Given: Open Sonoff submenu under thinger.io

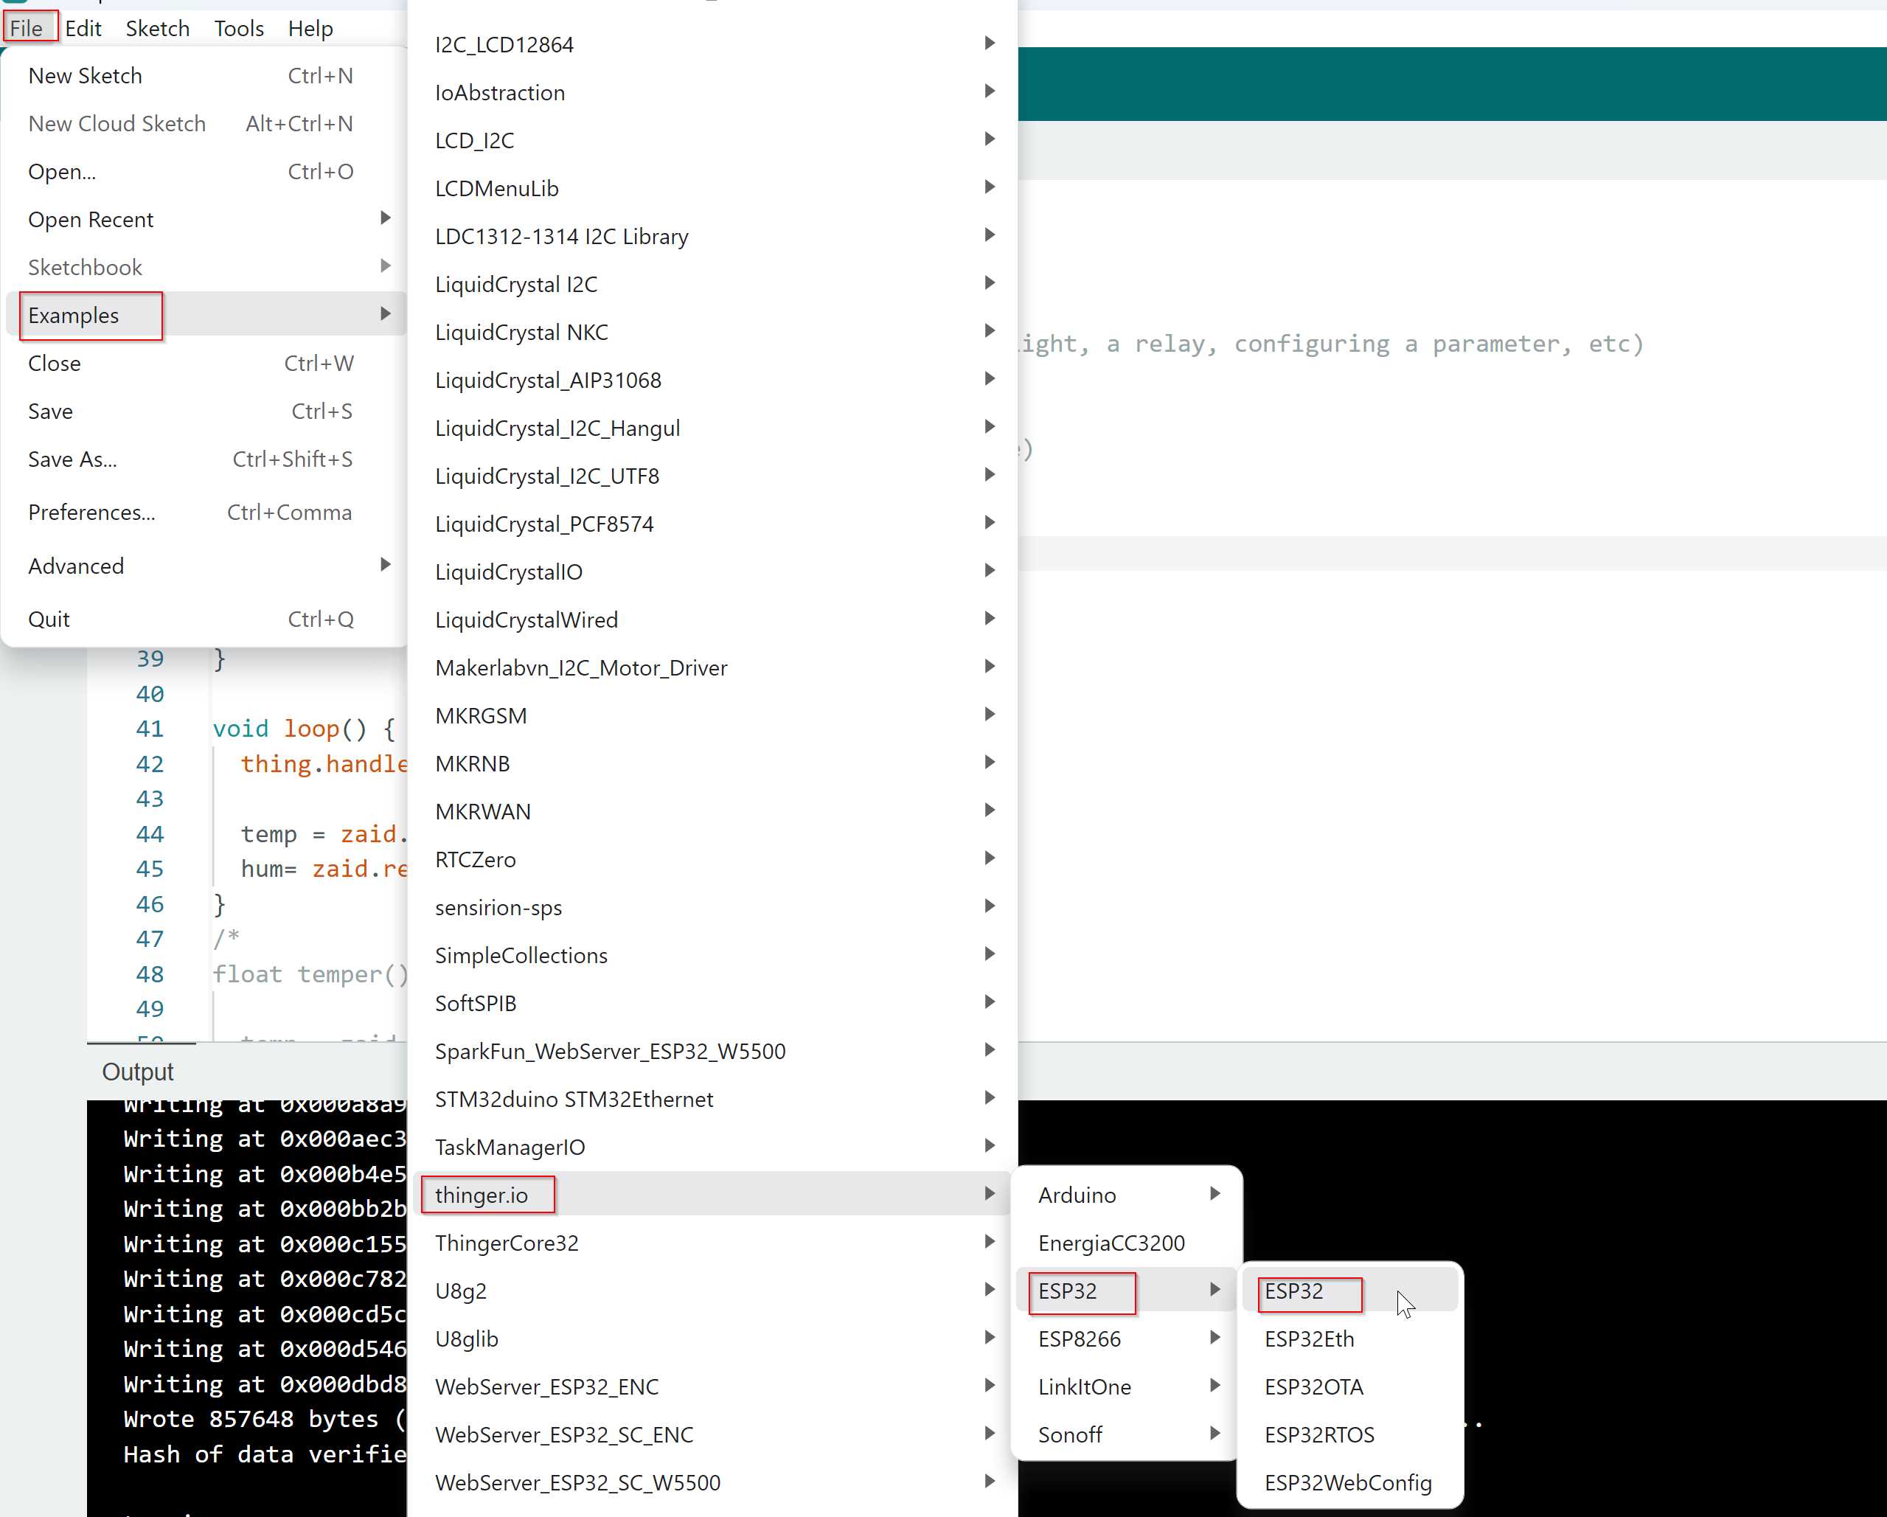Looking at the screenshot, I should [1127, 1434].
